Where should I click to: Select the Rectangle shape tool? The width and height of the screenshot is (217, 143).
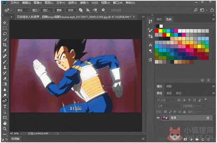coord(5,118)
